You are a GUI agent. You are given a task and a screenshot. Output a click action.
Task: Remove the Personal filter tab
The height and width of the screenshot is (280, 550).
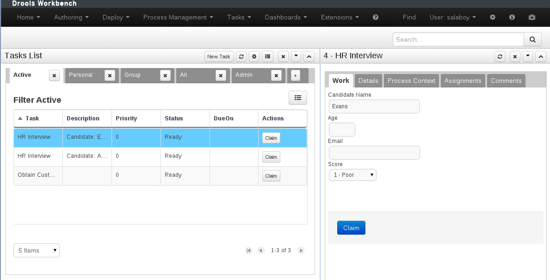pyautogui.click(x=110, y=75)
